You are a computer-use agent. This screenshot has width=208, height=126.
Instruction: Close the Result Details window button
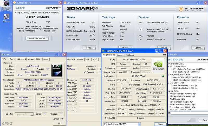[203, 120]
